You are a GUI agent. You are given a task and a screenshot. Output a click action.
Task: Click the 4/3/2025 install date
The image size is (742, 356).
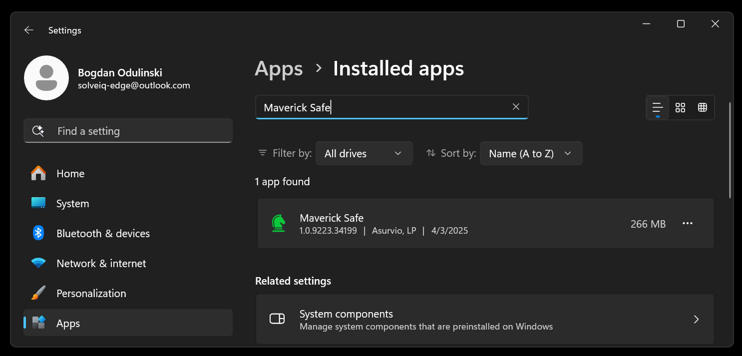[450, 231]
